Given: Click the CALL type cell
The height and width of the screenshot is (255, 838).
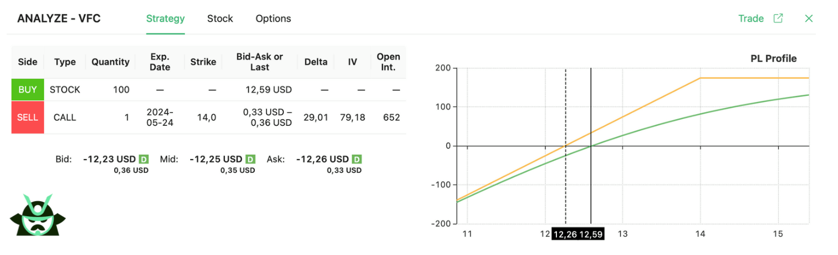Looking at the screenshot, I should (x=65, y=118).
